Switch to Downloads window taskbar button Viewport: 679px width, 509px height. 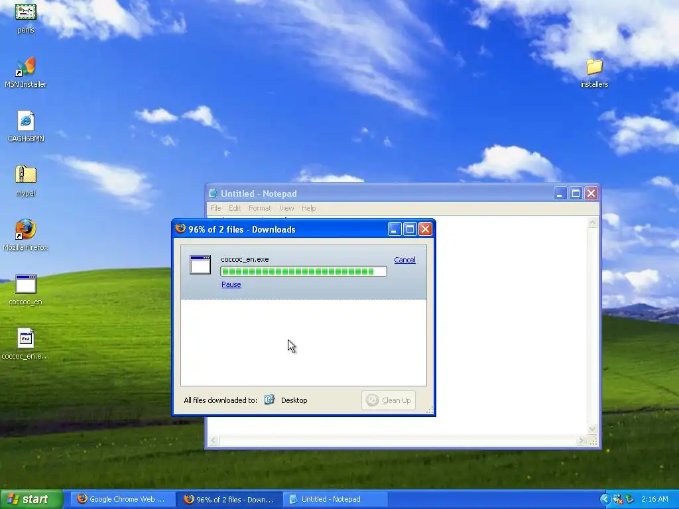229,500
